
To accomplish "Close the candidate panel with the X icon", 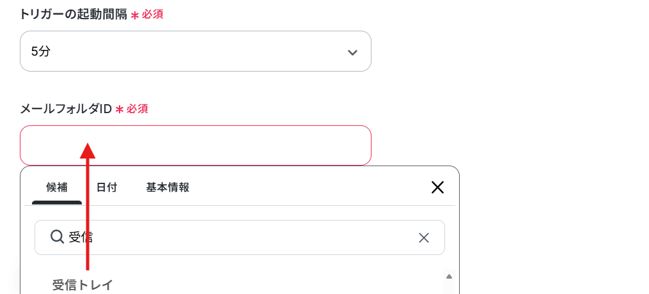I will pos(437,188).
